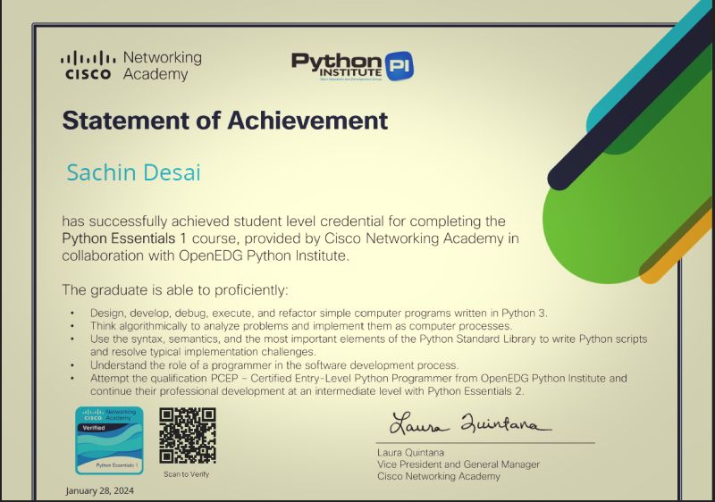Select the name 'Sachin Desai'

point(133,172)
